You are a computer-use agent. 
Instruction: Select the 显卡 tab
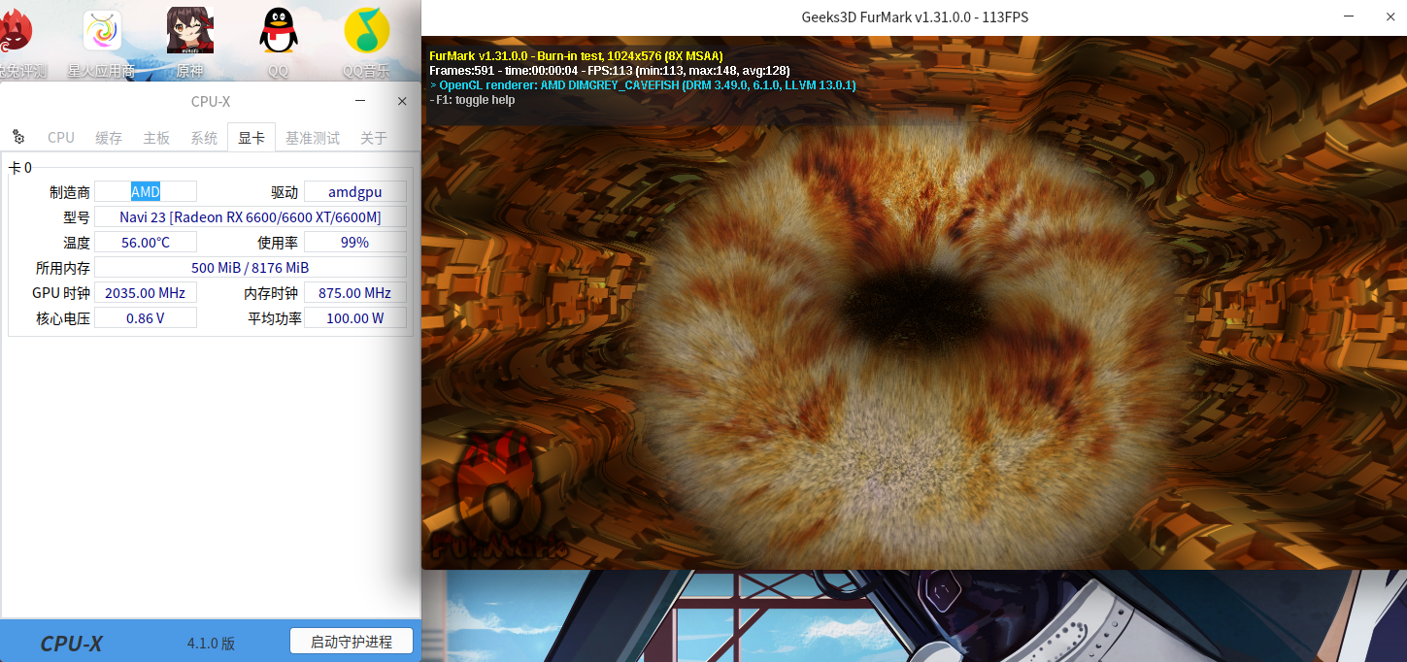pos(251,138)
